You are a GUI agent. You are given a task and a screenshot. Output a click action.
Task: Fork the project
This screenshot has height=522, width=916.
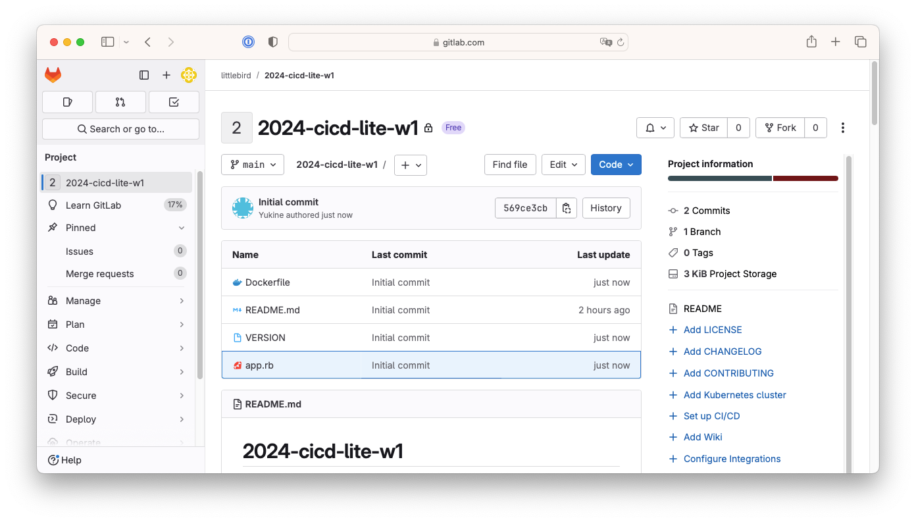click(780, 128)
